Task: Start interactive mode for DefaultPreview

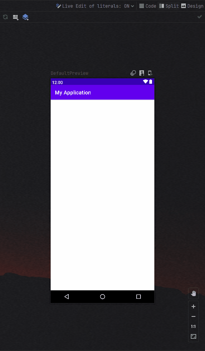Action: coord(142,73)
